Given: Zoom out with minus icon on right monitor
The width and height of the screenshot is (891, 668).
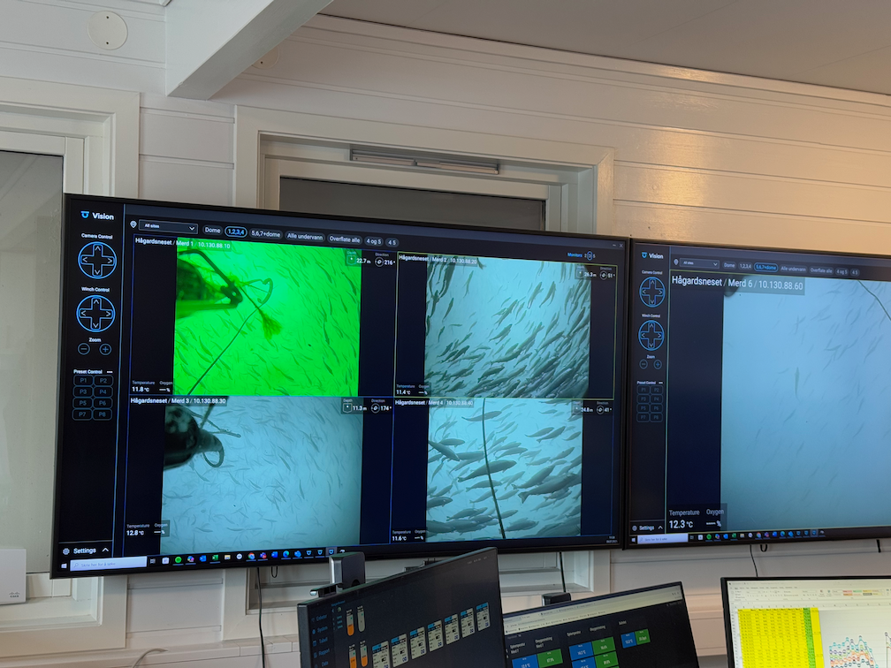Looking at the screenshot, I should (643, 364).
